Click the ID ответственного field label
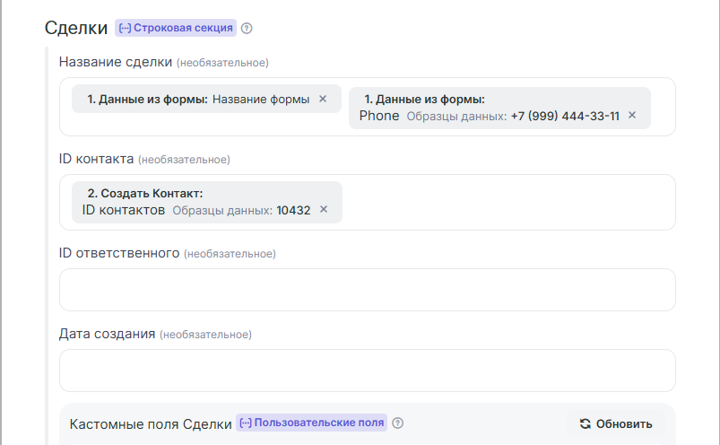Screen dimensions: 720x445 click(119, 253)
